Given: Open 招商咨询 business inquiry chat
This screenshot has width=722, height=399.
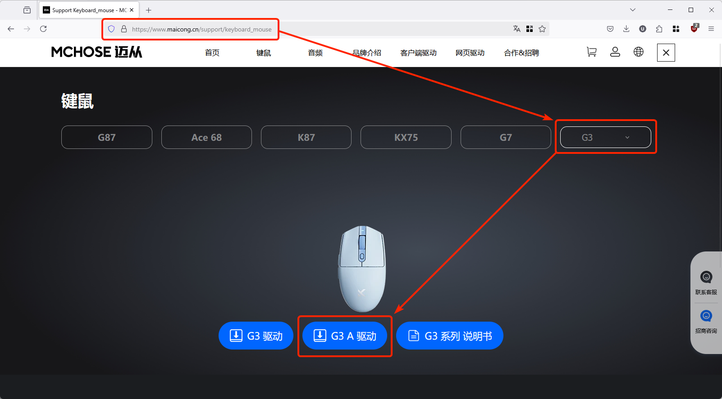Looking at the screenshot, I should pos(706,321).
